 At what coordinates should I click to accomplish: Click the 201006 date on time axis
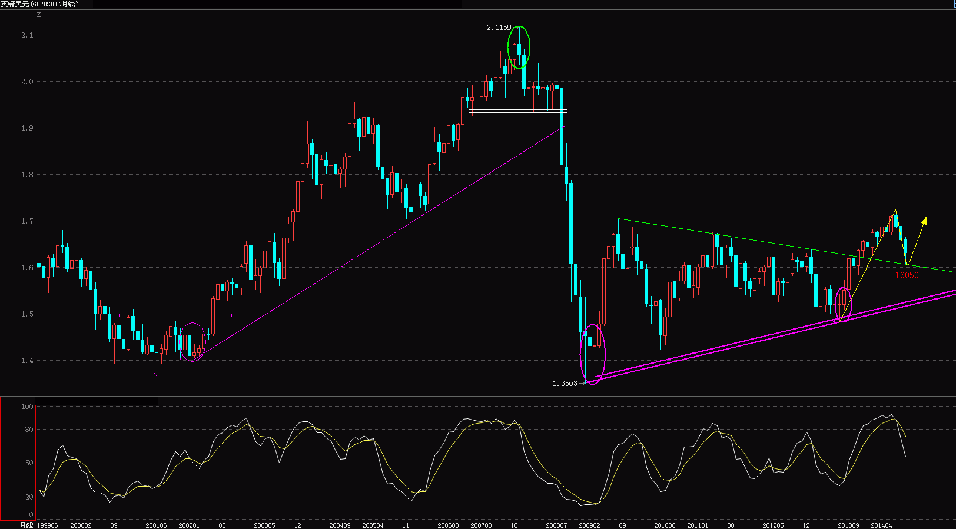click(x=665, y=525)
